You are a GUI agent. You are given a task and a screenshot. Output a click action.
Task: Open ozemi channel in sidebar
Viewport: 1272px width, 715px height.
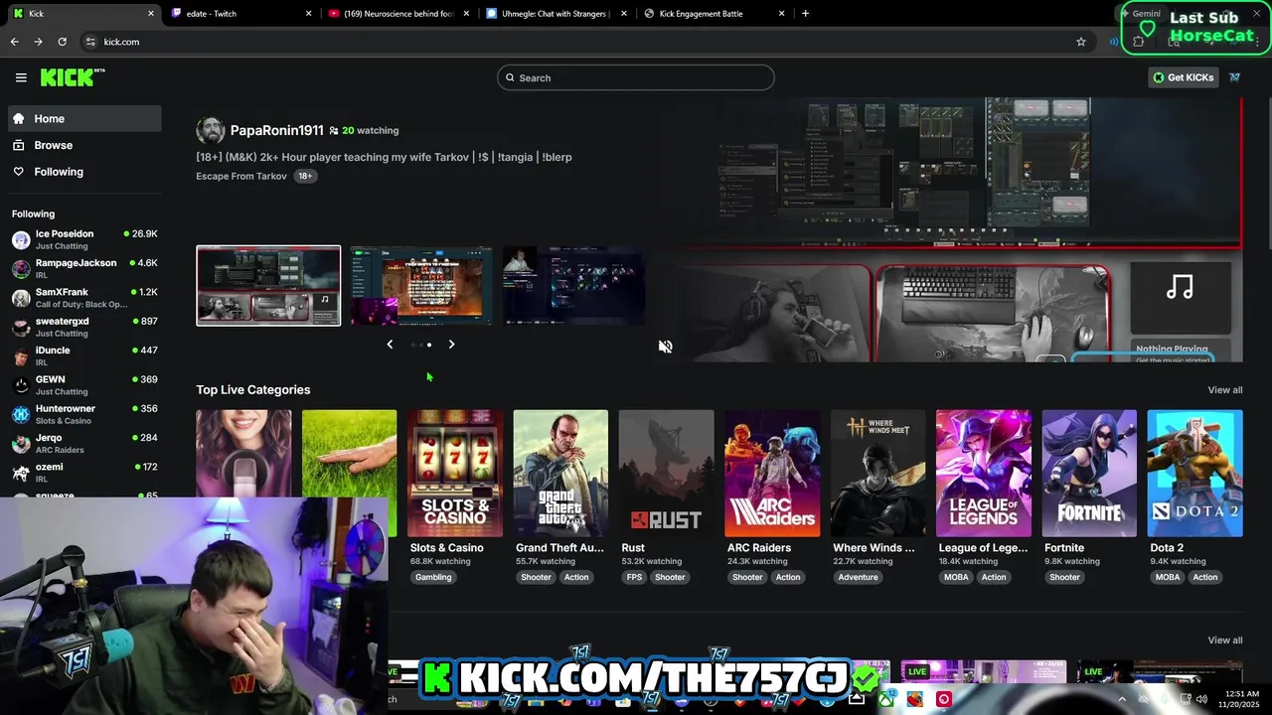click(84, 473)
